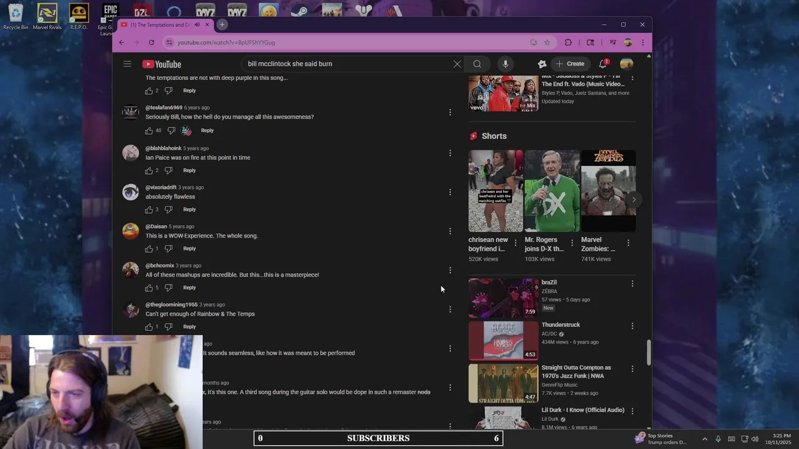This screenshot has height=449, width=799.
Task: Bookmark this page with star
Action: pyautogui.click(x=547, y=42)
